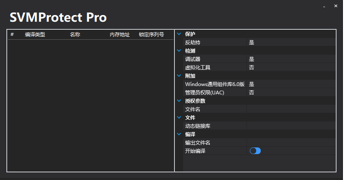Click the 授权参数 group header text

pyautogui.click(x=195, y=101)
